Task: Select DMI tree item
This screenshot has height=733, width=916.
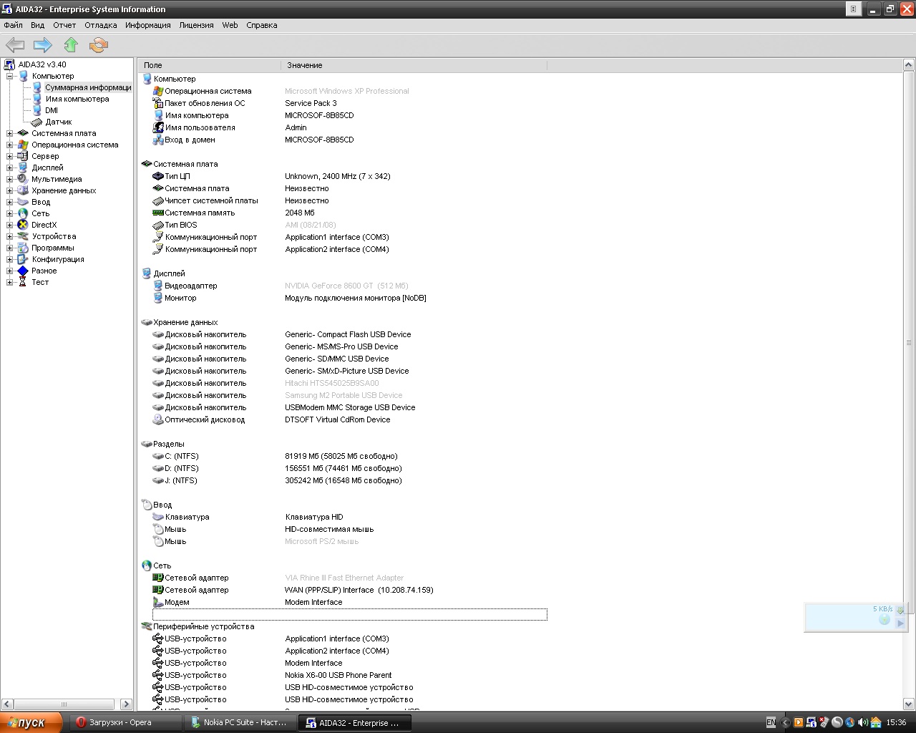Action: tap(52, 110)
